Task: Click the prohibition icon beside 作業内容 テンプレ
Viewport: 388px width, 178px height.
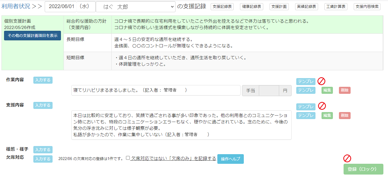Action: [x=321, y=81]
